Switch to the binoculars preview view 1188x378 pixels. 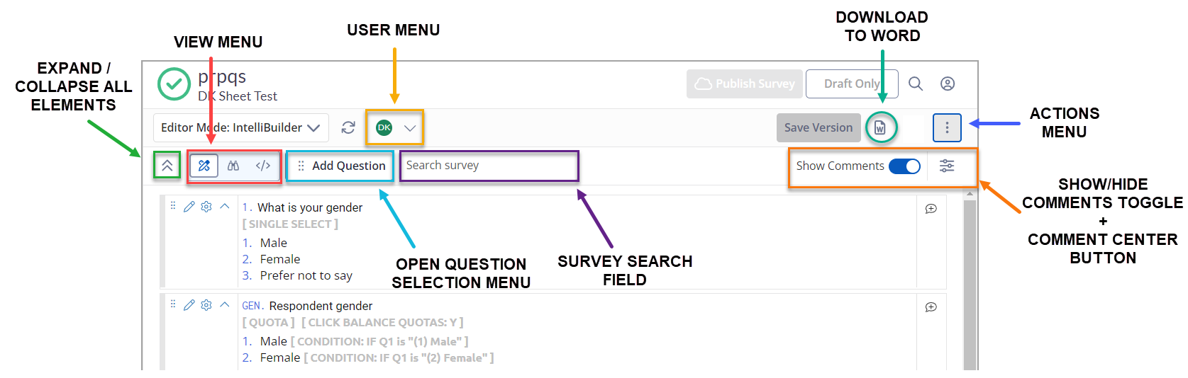pos(233,166)
